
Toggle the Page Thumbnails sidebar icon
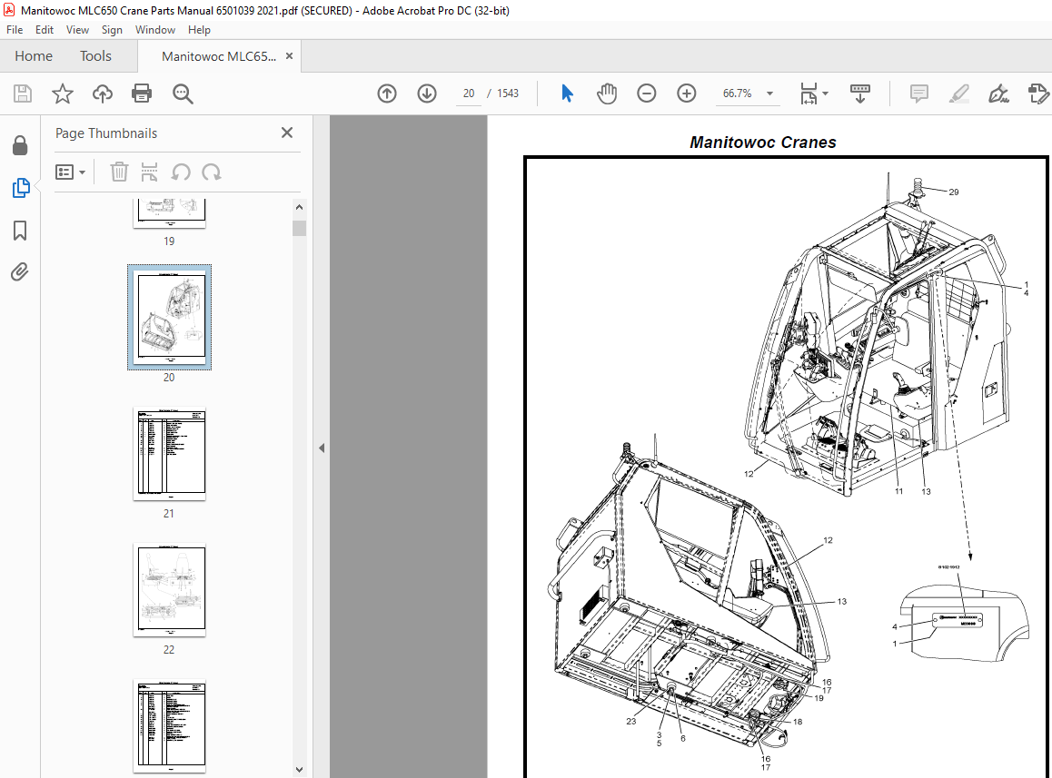coord(21,188)
